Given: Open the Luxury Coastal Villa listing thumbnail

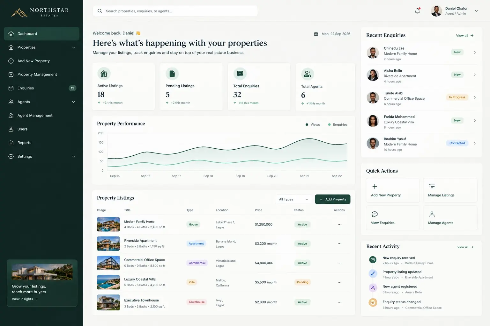Looking at the screenshot, I should 108,282.
